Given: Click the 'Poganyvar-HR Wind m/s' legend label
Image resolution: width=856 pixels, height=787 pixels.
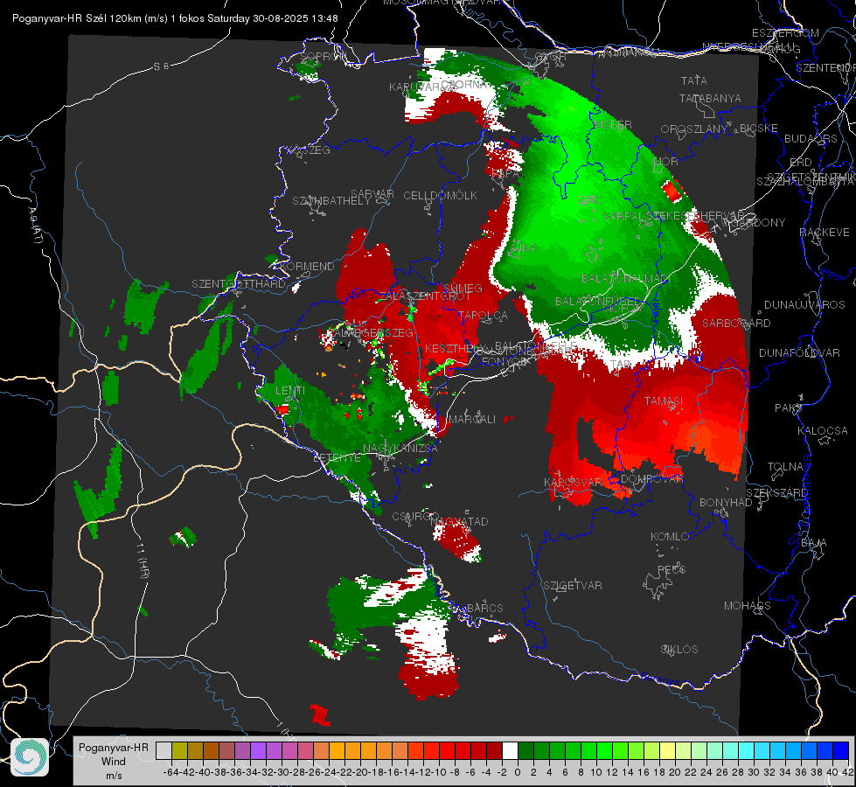Looking at the screenshot, I should (x=114, y=762).
